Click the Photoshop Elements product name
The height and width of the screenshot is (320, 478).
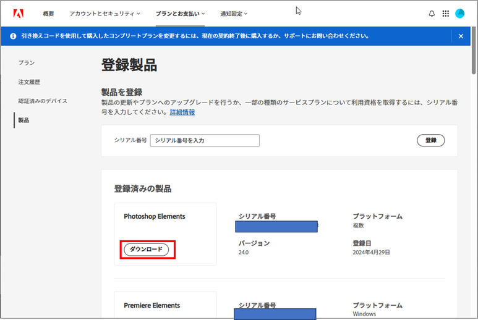pos(155,216)
